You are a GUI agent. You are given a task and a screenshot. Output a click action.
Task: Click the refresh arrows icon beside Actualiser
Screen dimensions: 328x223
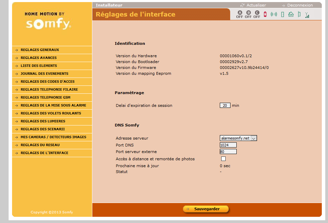pos(242,5)
